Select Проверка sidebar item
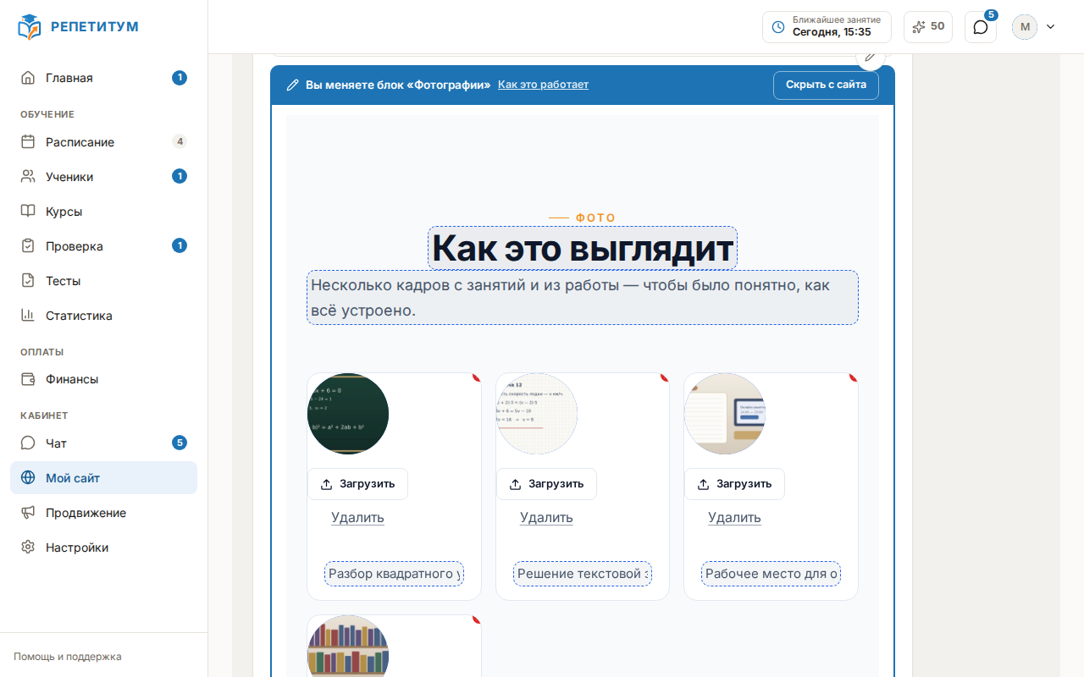This screenshot has width=1084, height=677. 103,246
